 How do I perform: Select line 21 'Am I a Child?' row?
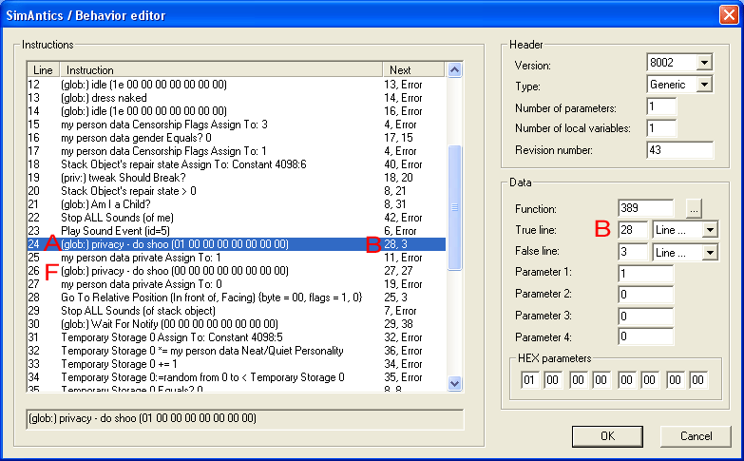click(x=237, y=204)
